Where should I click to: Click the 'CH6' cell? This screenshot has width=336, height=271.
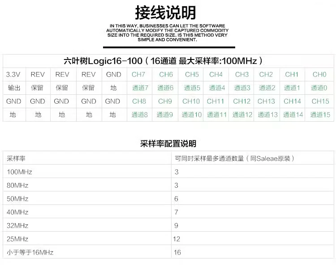tap(166, 74)
